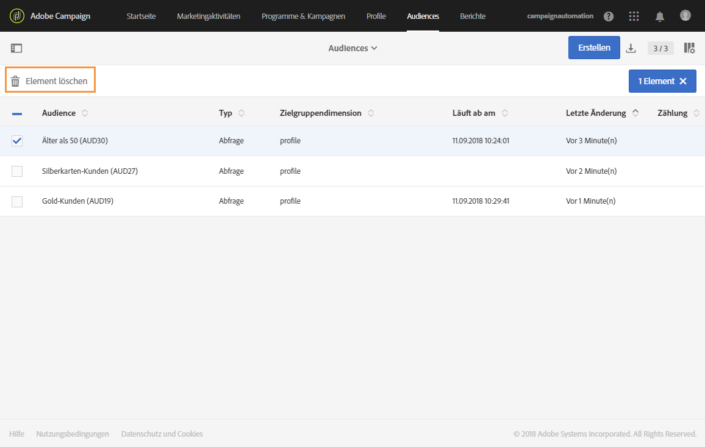
Task: Uncheck the Älter als 50 checkbox
Action: tap(17, 141)
